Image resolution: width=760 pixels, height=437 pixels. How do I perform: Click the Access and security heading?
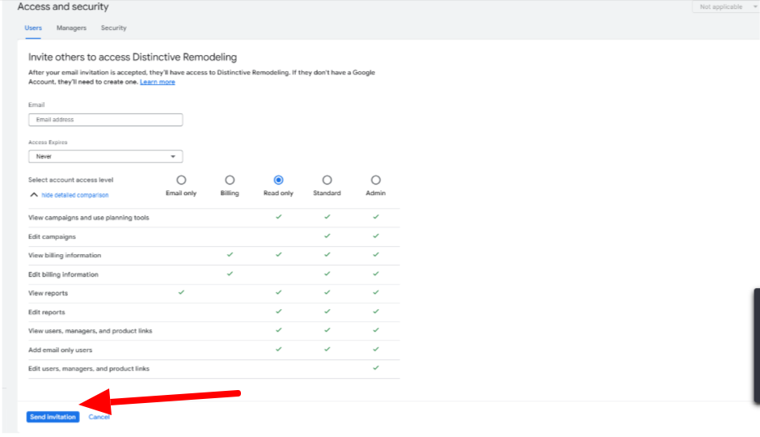pos(63,6)
